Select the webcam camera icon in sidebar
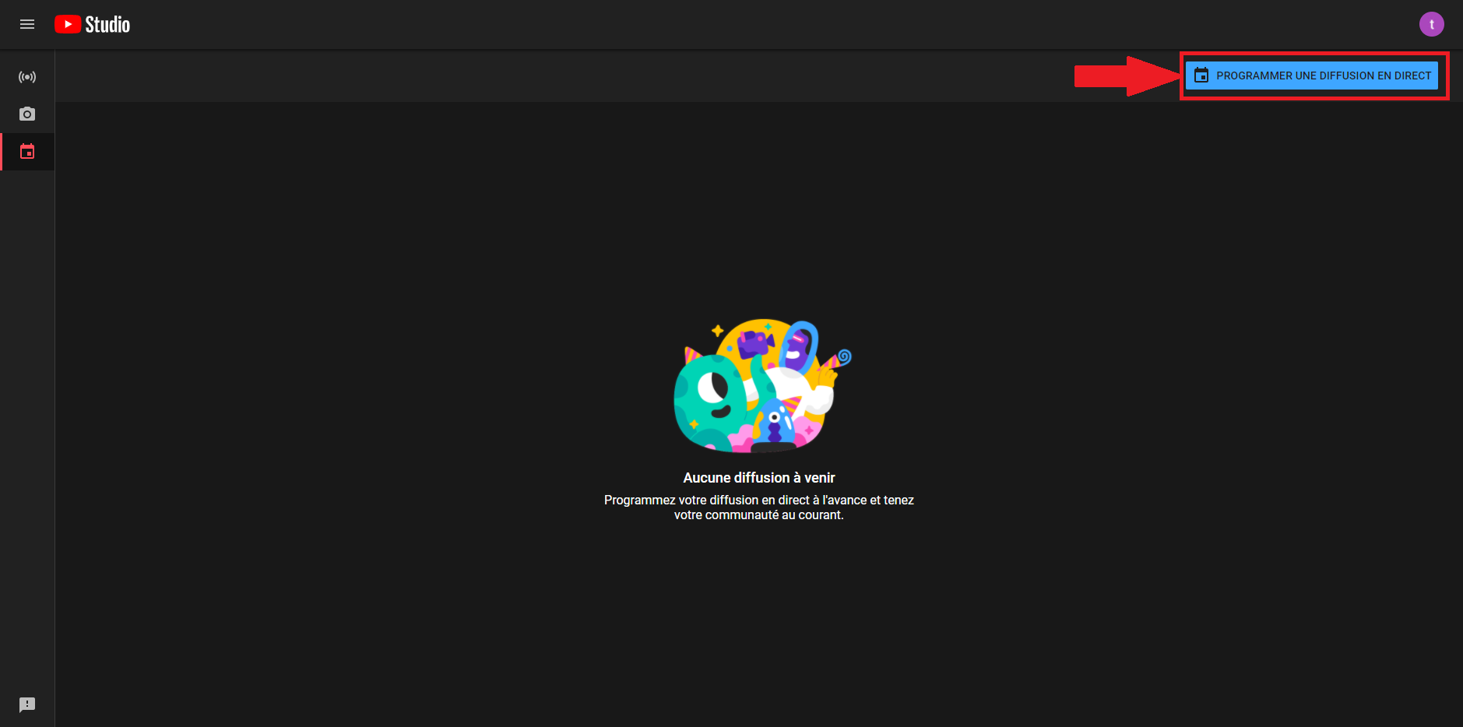The height and width of the screenshot is (727, 1463). tap(27, 114)
